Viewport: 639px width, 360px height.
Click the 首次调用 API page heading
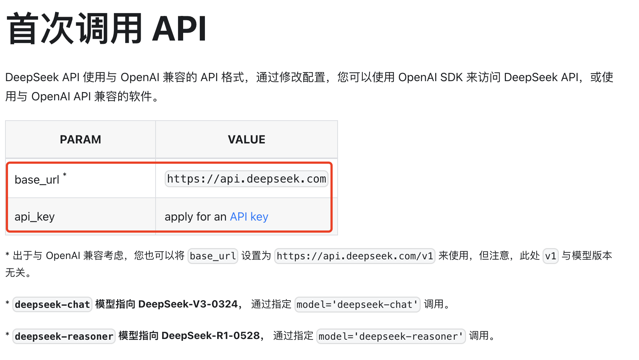pyautogui.click(x=106, y=28)
